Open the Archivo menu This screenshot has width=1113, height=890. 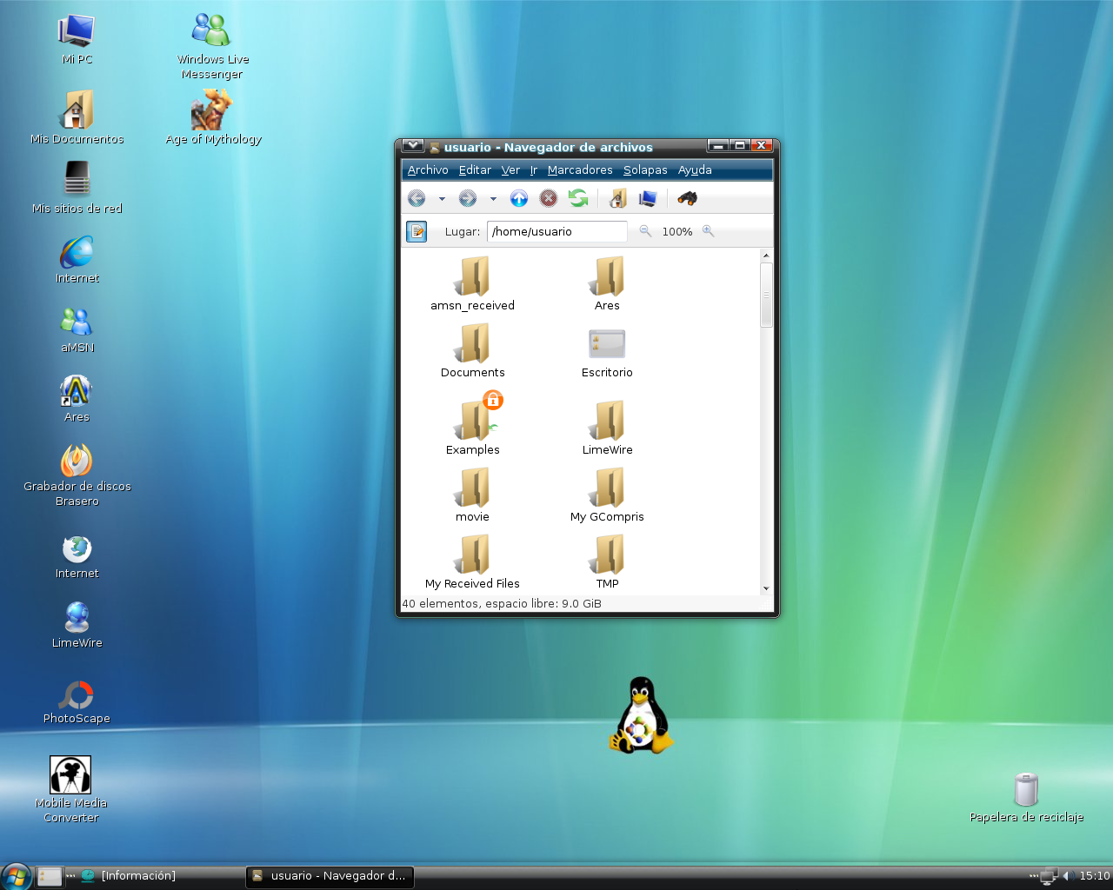[x=428, y=170]
